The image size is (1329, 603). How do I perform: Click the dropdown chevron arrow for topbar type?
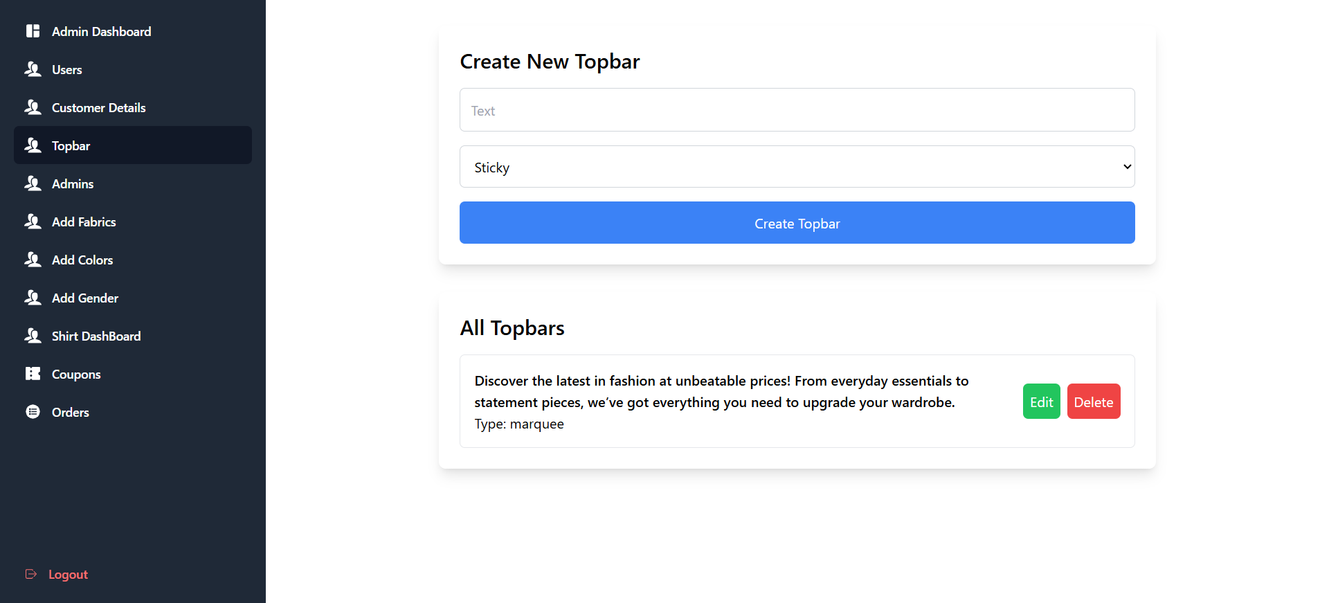(x=1127, y=167)
